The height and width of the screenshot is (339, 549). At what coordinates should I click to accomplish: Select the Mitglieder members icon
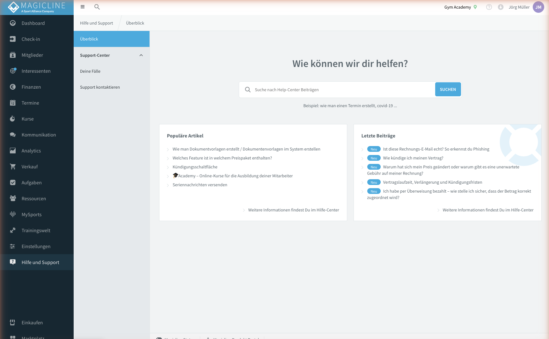coord(13,55)
